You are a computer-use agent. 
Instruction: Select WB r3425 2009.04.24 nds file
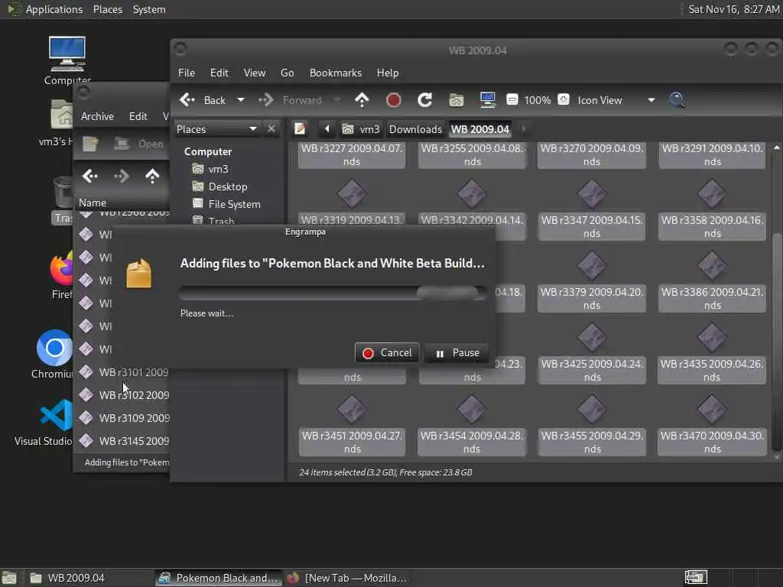(x=592, y=354)
